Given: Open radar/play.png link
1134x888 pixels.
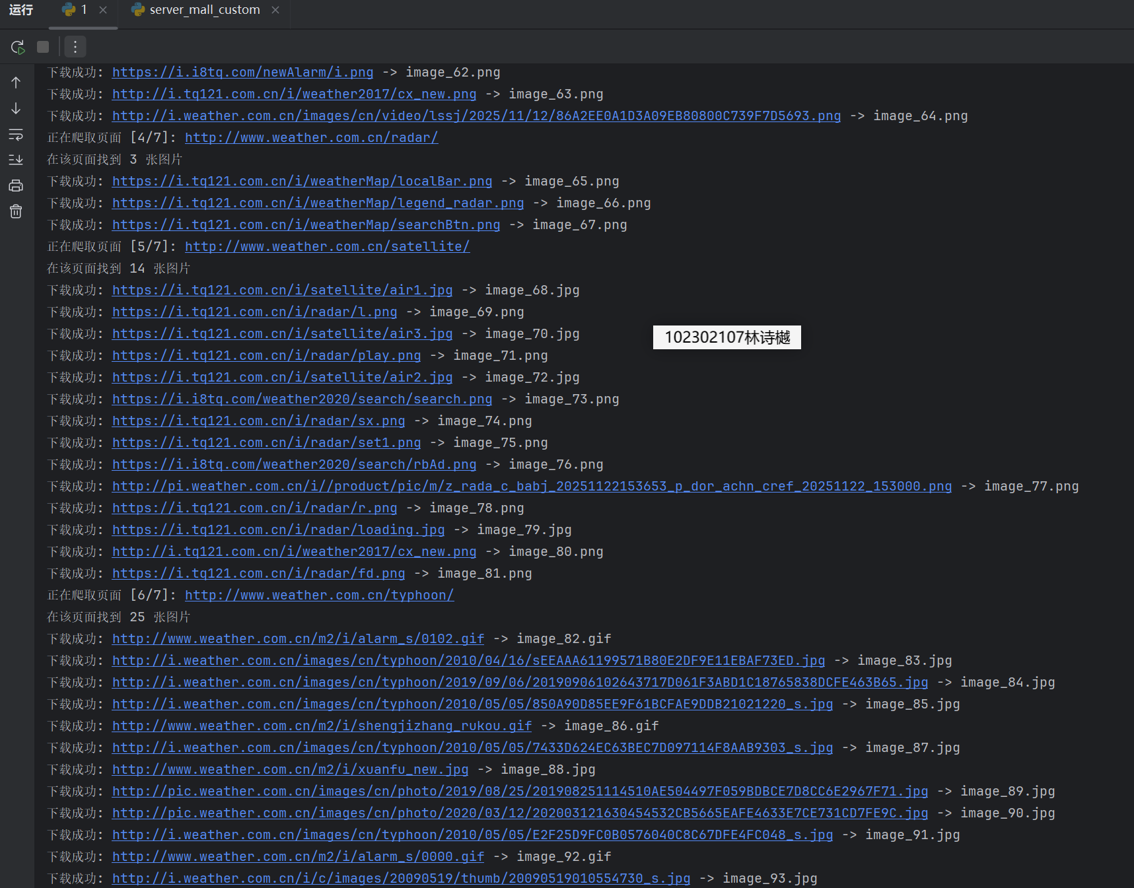Looking at the screenshot, I should 266,355.
